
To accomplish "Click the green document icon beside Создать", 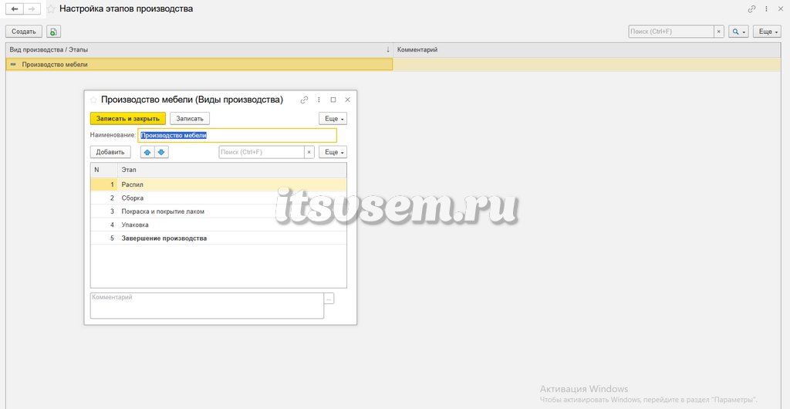I will tap(53, 31).
